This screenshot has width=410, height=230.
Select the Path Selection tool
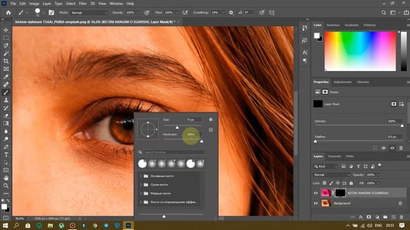tap(6, 163)
